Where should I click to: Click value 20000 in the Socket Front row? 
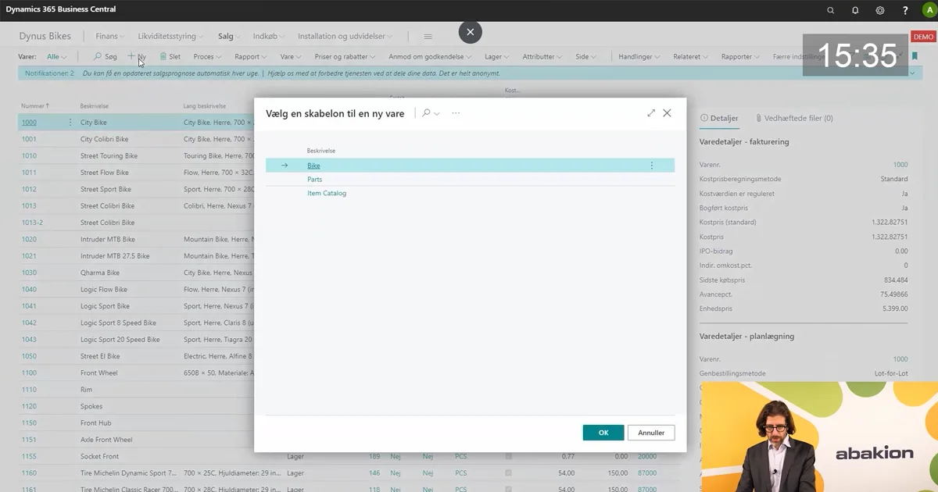pyautogui.click(x=647, y=456)
